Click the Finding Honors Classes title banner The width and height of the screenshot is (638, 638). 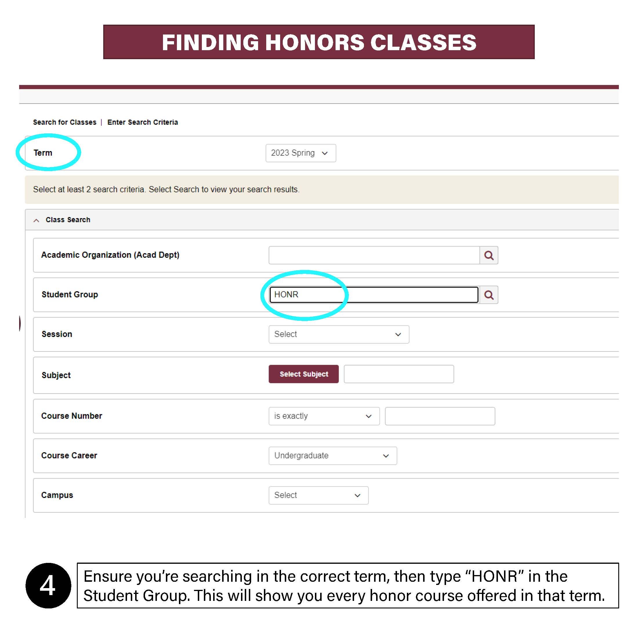pos(319,42)
